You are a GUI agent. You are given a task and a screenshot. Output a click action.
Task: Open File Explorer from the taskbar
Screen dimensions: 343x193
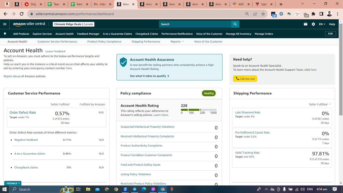88,189
